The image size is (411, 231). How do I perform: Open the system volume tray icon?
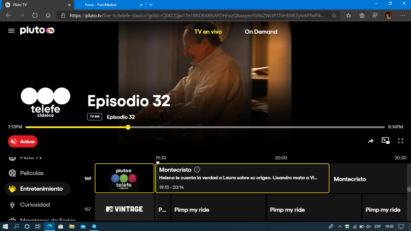click(x=369, y=226)
